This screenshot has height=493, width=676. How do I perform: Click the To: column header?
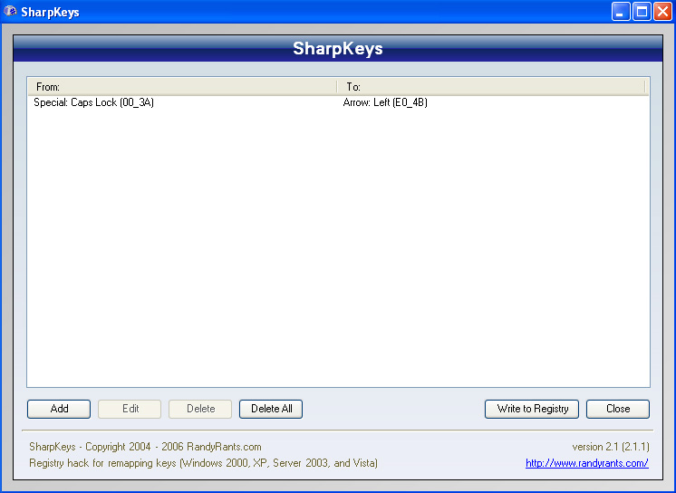491,87
